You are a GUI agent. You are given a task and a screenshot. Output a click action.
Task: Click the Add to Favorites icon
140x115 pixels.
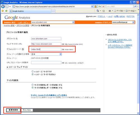pyautogui.click(x=6, y=11)
